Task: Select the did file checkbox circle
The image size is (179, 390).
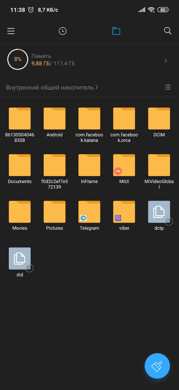Action: [x=29, y=268]
